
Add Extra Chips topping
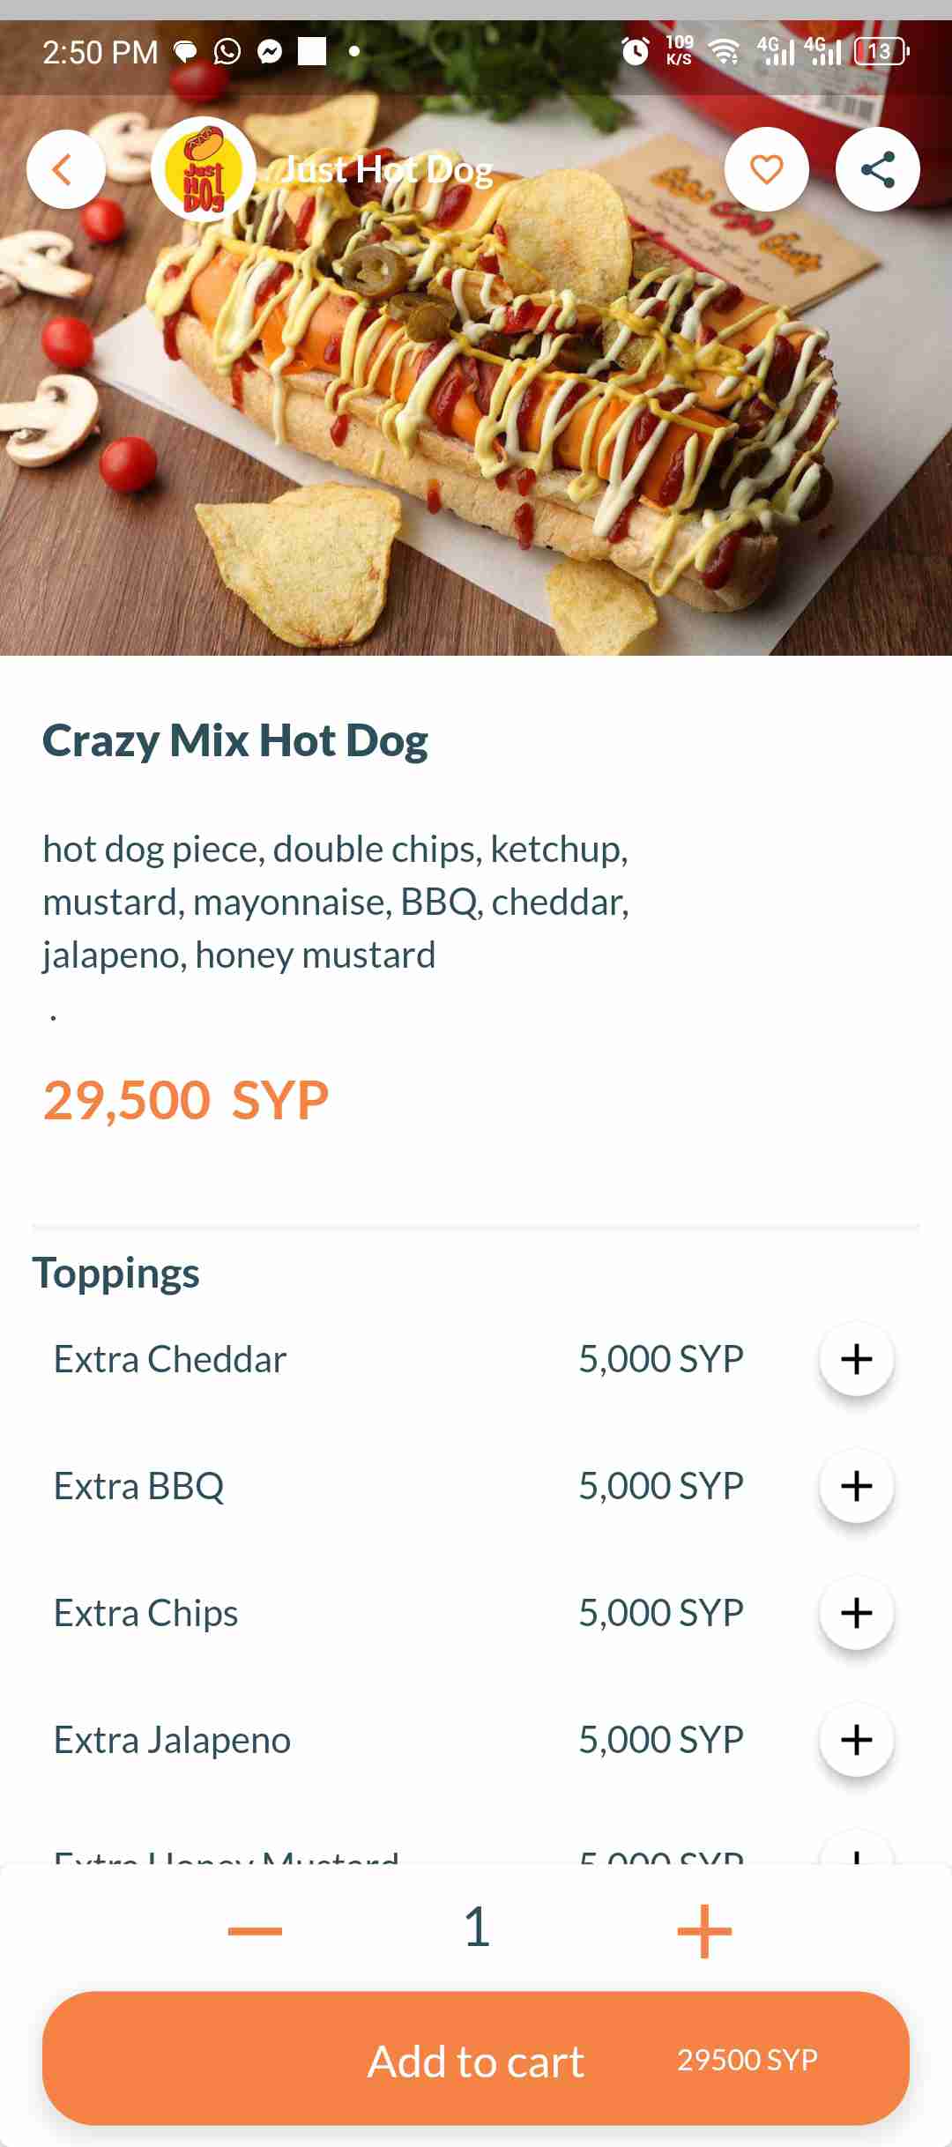coord(856,1613)
